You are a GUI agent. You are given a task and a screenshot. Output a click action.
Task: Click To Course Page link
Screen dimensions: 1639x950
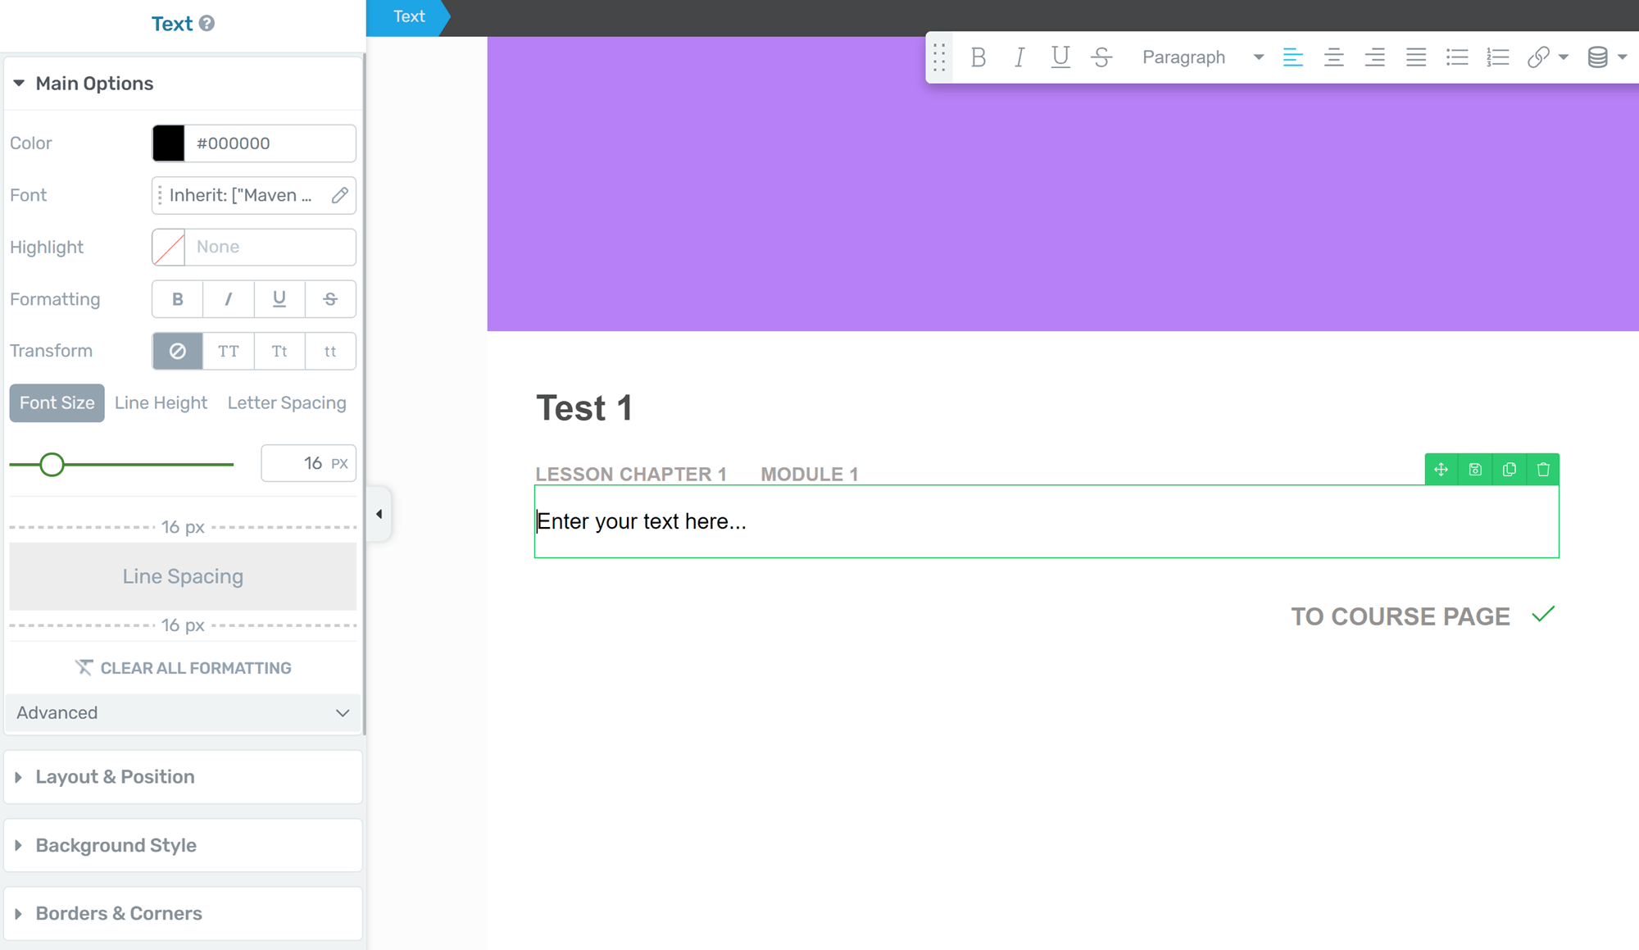click(1401, 616)
